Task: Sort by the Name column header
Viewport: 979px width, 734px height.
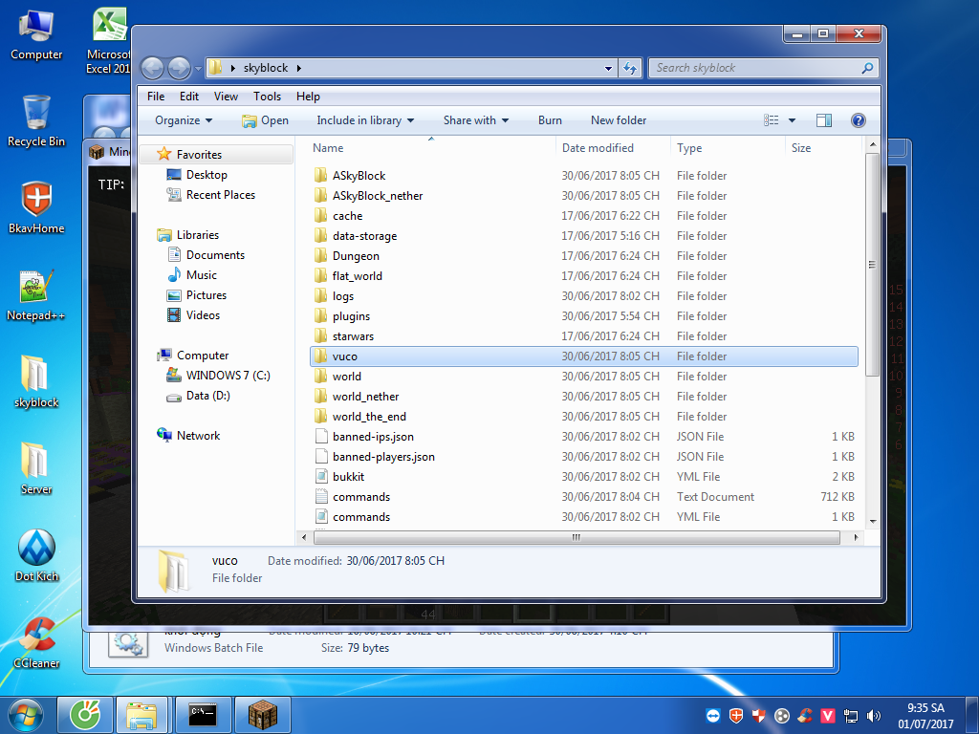Action: tap(431, 148)
